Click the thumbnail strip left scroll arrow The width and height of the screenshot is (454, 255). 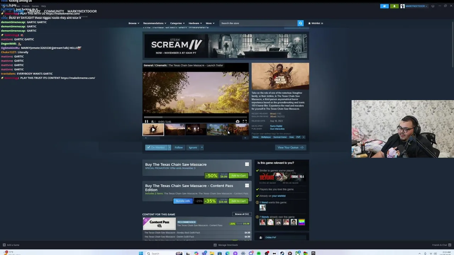coord(145,138)
